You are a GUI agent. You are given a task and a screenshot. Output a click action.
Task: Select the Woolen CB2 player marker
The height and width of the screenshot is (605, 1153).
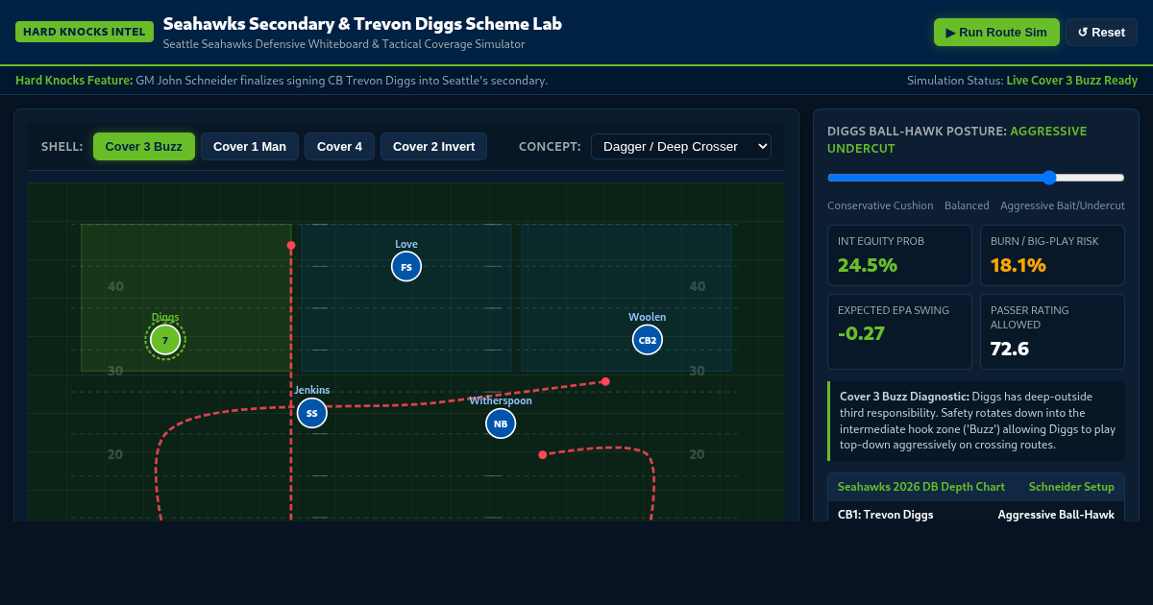point(648,339)
